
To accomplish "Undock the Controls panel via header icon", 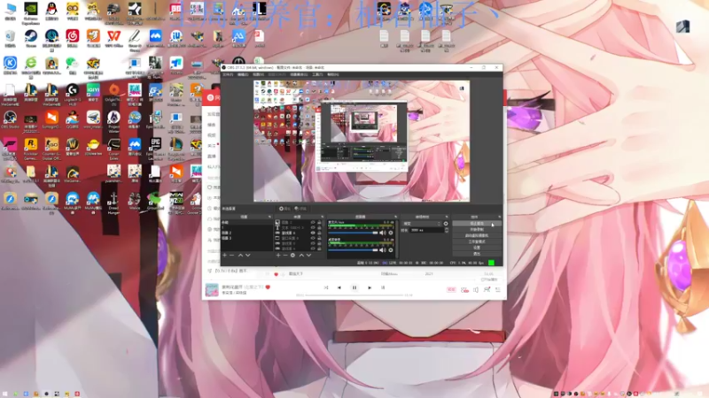I will coord(500,217).
